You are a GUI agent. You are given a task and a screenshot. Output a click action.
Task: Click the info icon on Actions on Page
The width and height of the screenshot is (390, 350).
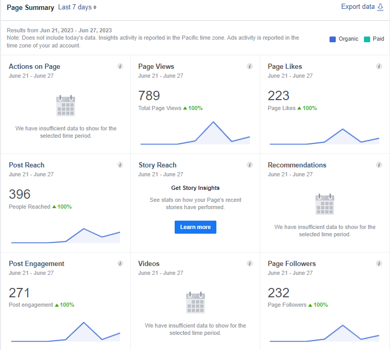click(120, 66)
